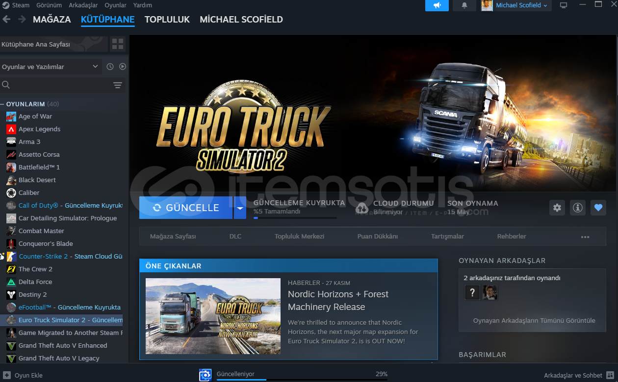Viewport: 618px width, 382px height.
Task: Click the cloud status icon
Action: coord(362,208)
